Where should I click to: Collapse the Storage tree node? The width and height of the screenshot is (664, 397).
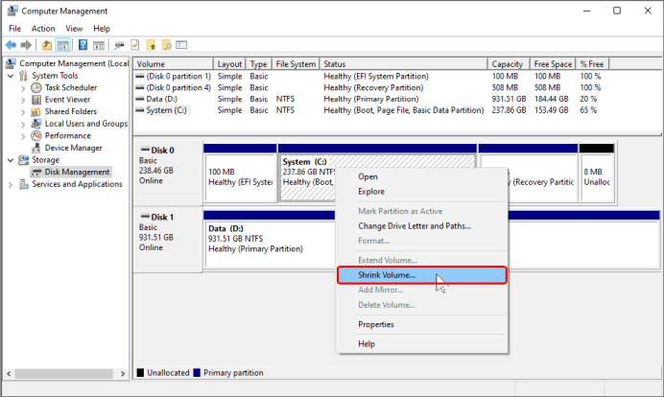point(11,160)
